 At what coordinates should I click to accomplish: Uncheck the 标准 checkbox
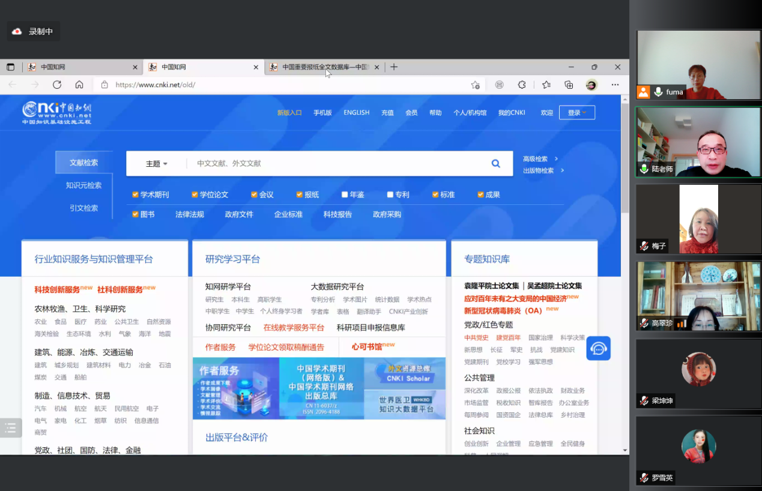[x=435, y=194]
